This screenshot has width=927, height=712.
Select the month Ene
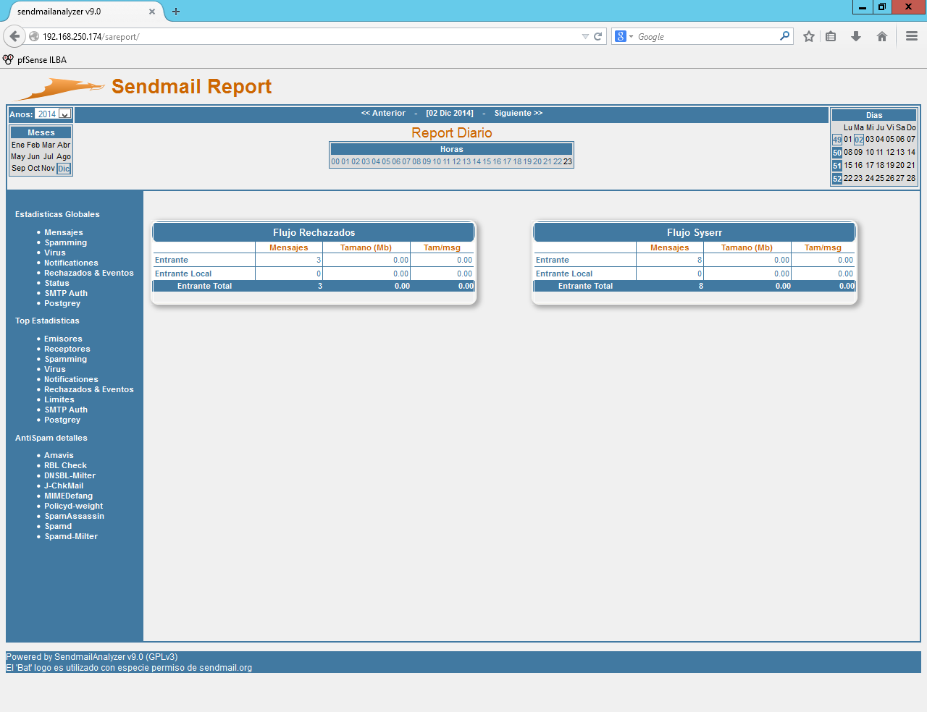tap(18, 145)
